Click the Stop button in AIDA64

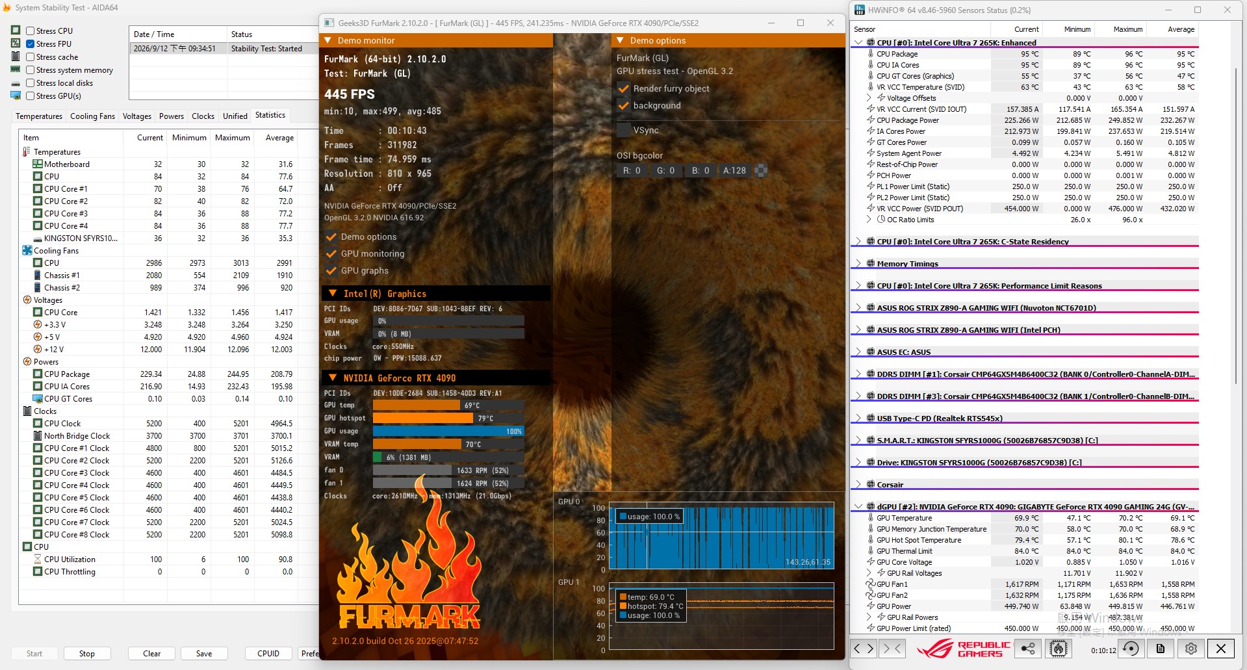pyautogui.click(x=87, y=653)
